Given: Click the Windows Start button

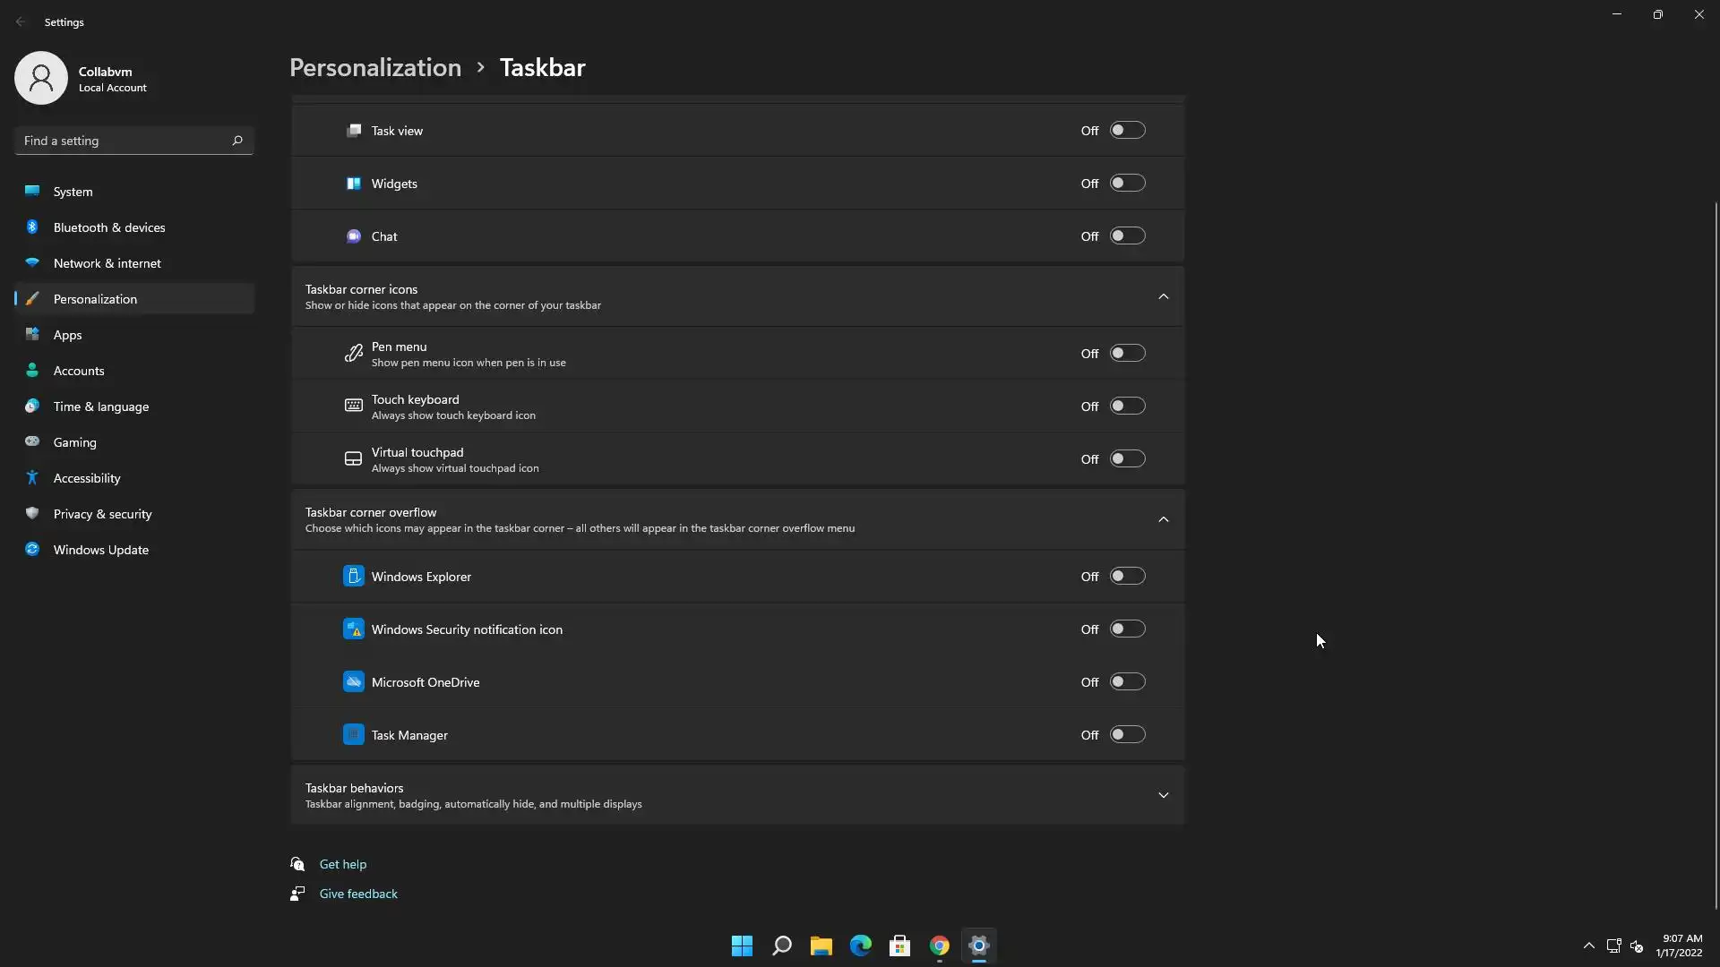Looking at the screenshot, I should pyautogui.click(x=742, y=946).
